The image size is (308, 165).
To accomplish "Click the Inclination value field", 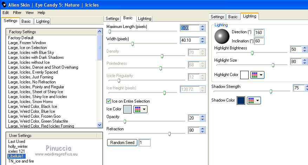I will [x=259, y=41].
